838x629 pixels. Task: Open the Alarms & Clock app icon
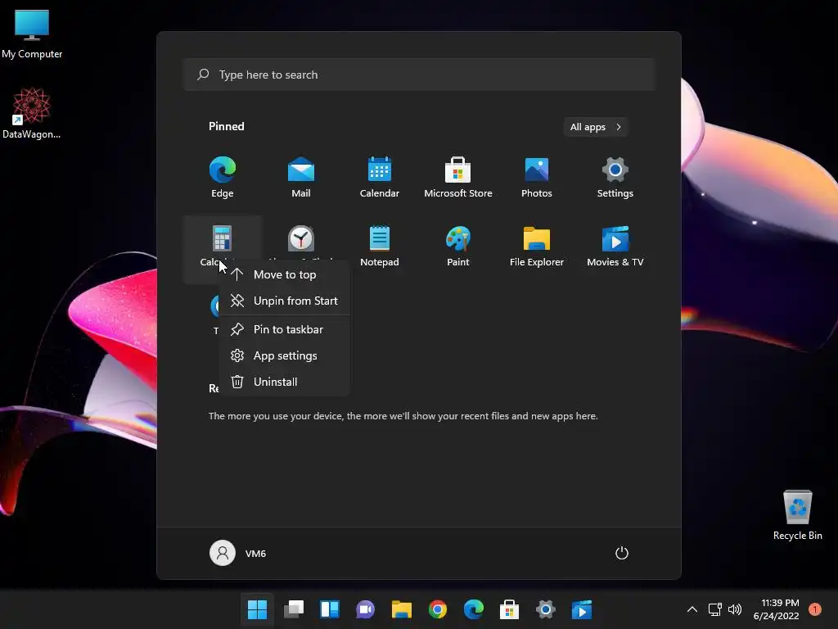click(301, 238)
